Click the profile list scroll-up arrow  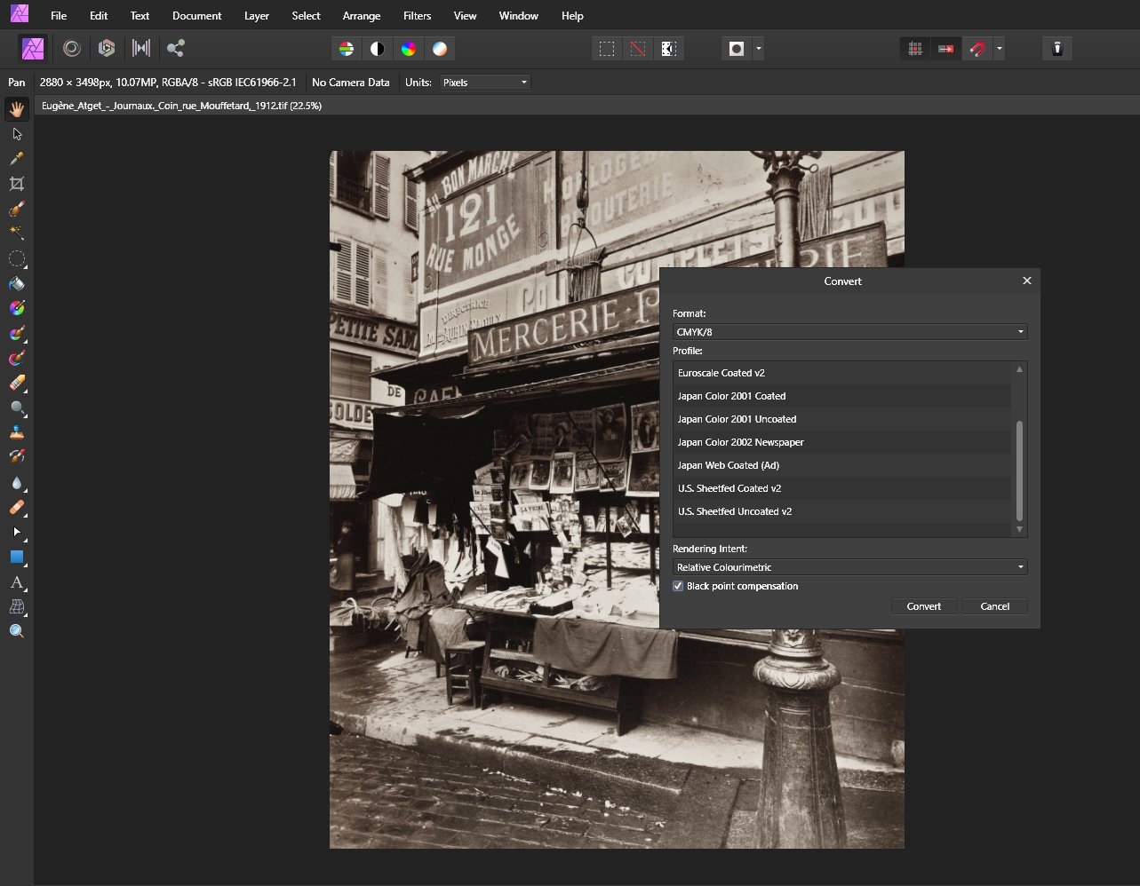(1019, 368)
